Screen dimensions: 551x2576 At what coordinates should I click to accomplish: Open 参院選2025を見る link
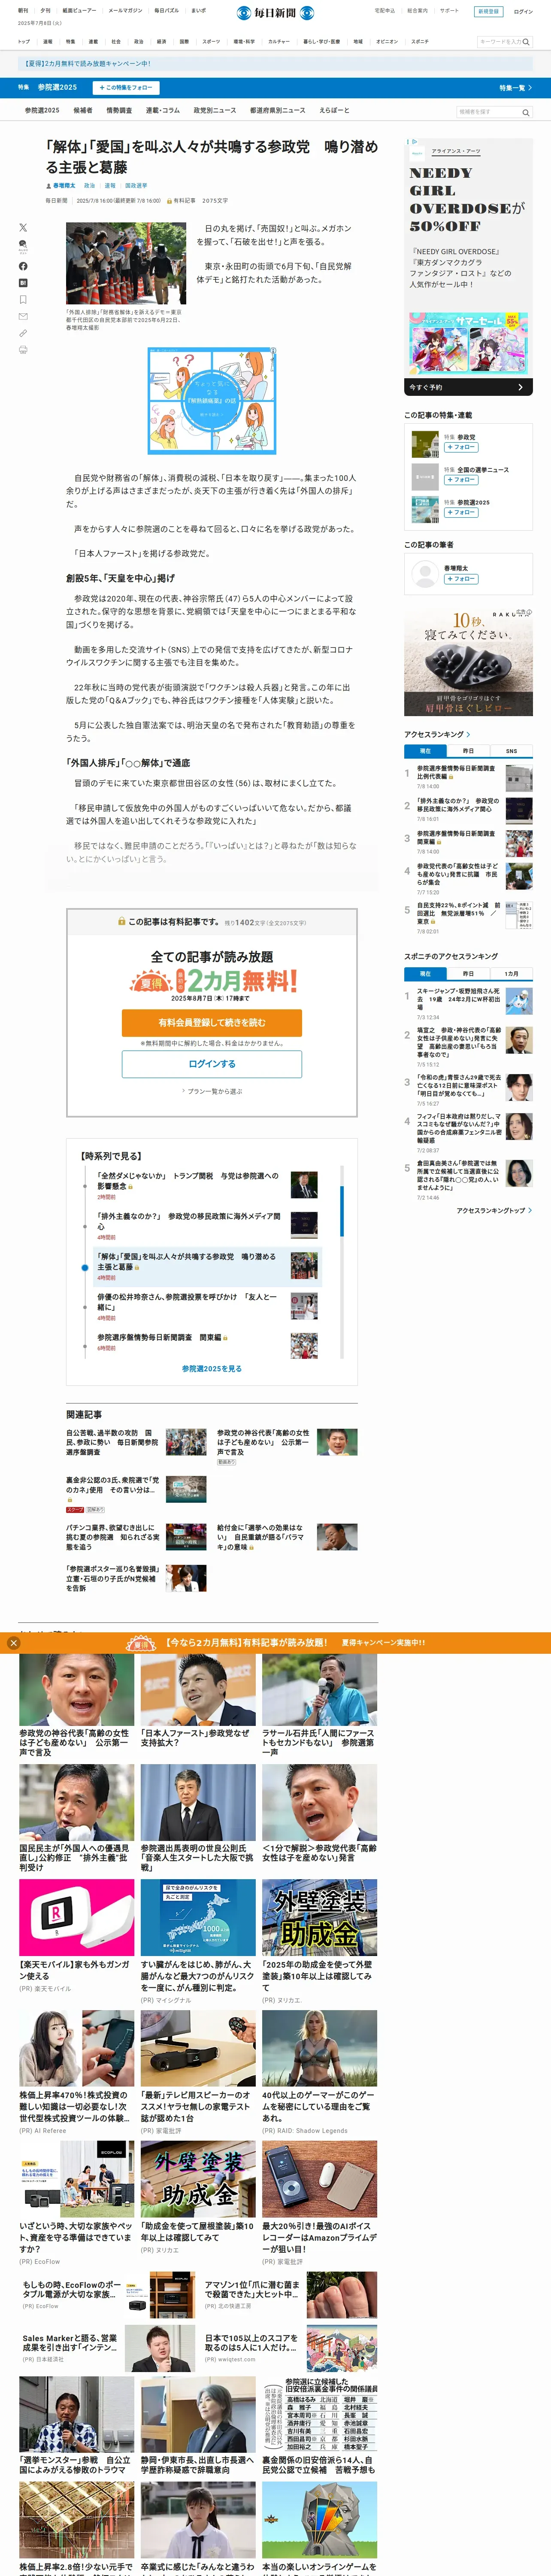pos(212,1369)
